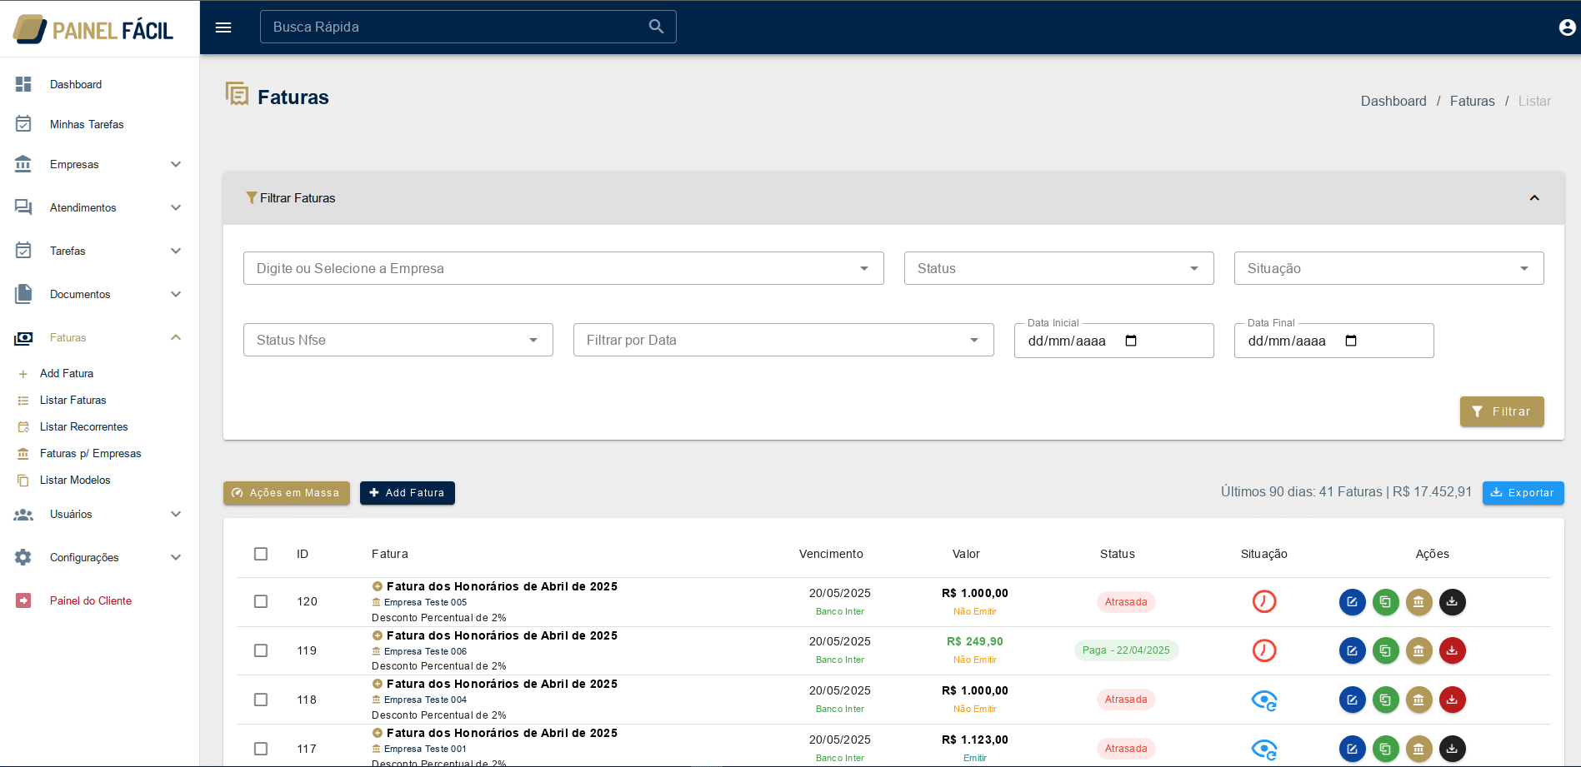1581x767 pixels.
Task: Select the checkbox for invoice 118
Action: point(261,700)
